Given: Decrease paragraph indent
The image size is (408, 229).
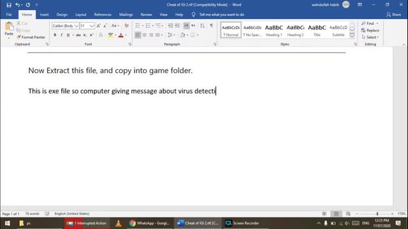Looking at the screenshot, I should click(170, 25).
